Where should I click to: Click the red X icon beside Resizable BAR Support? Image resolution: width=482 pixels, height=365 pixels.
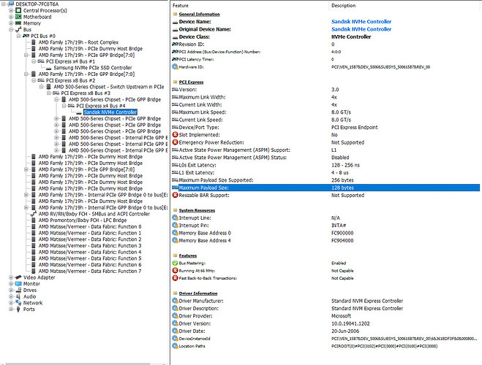click(176, 195)
